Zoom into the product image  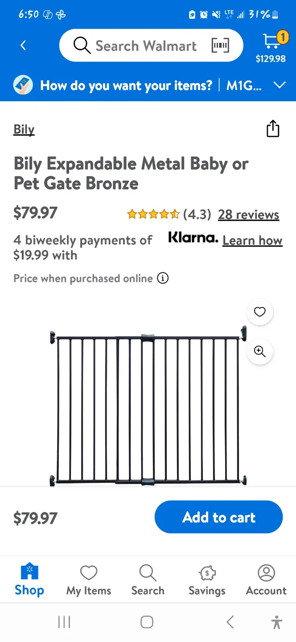(260, 351)
